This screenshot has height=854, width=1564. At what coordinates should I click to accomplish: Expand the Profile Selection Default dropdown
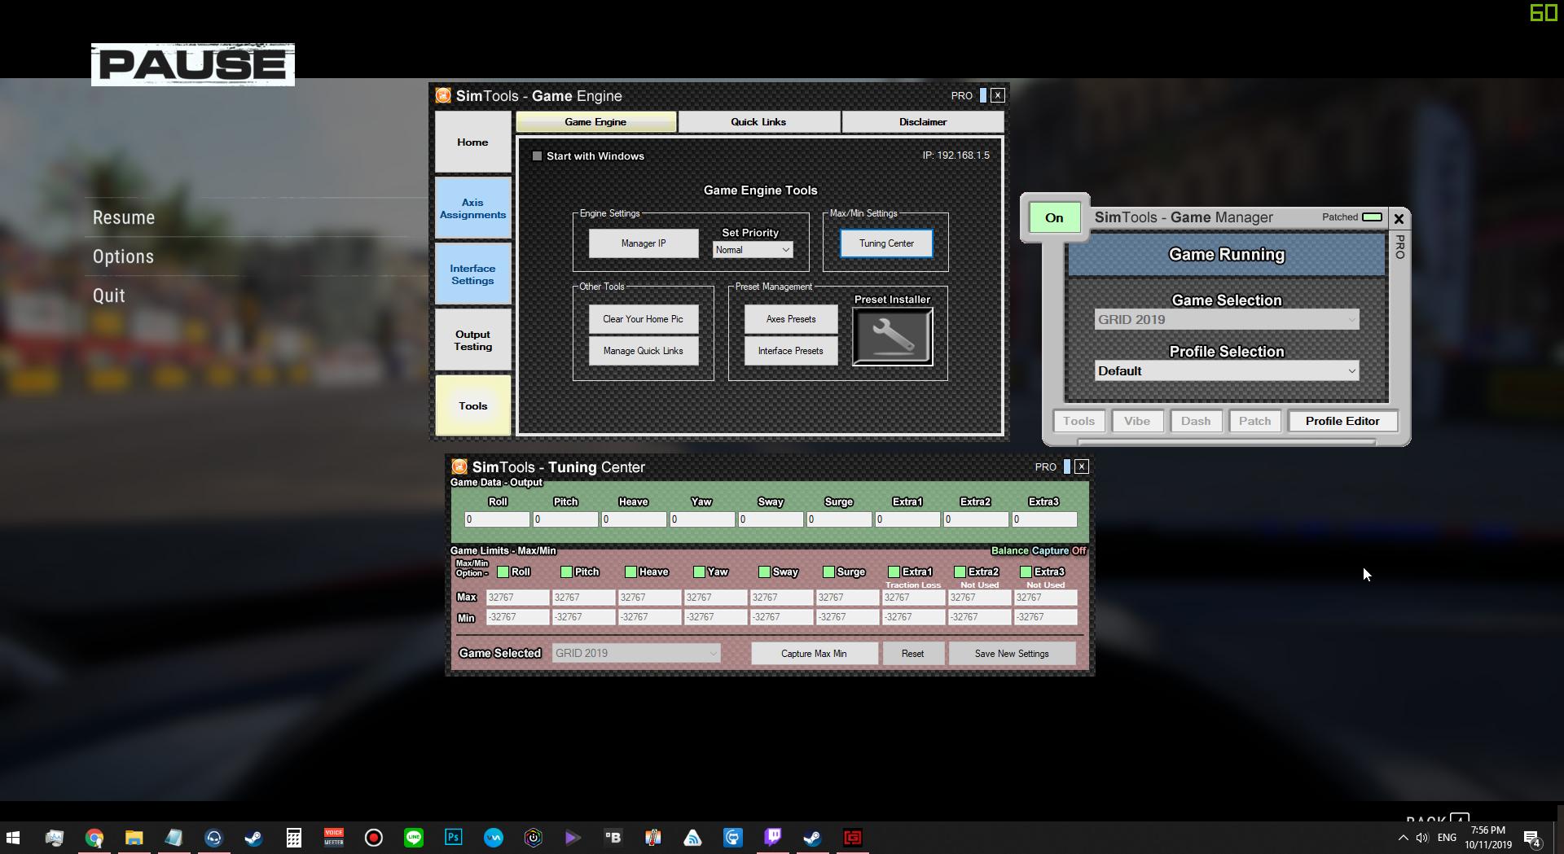(1226, 370)
